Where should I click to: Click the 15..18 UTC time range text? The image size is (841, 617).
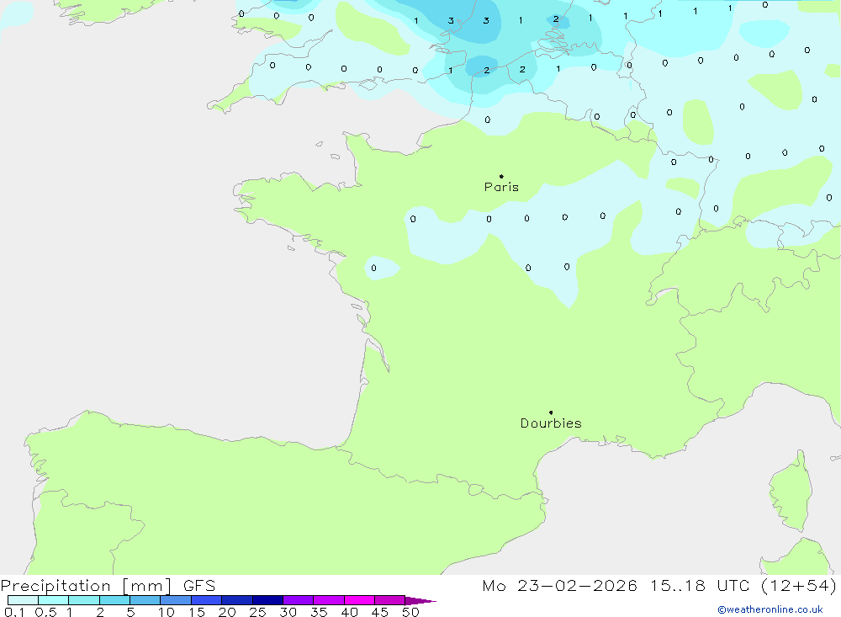tap(700, 586)
